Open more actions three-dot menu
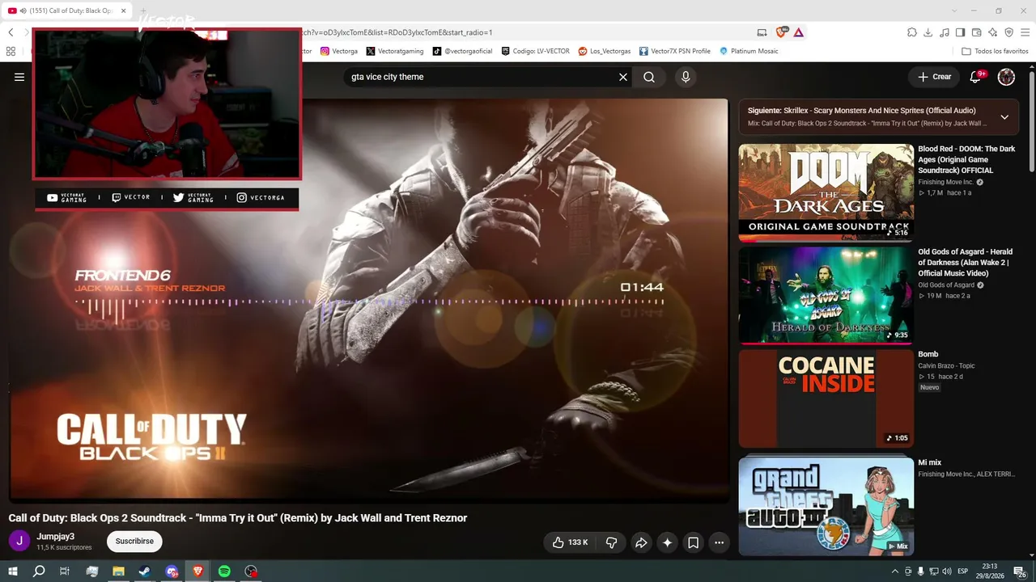 coord(719,542)
